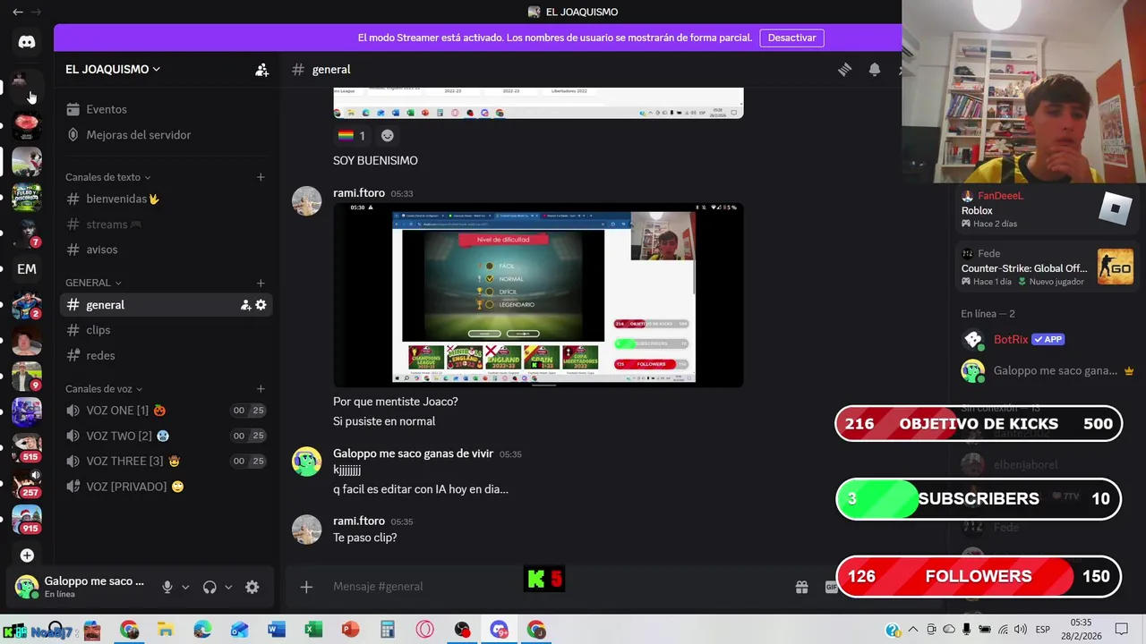
Task: Open invite people icon beside server name
Action: [261, 70]
